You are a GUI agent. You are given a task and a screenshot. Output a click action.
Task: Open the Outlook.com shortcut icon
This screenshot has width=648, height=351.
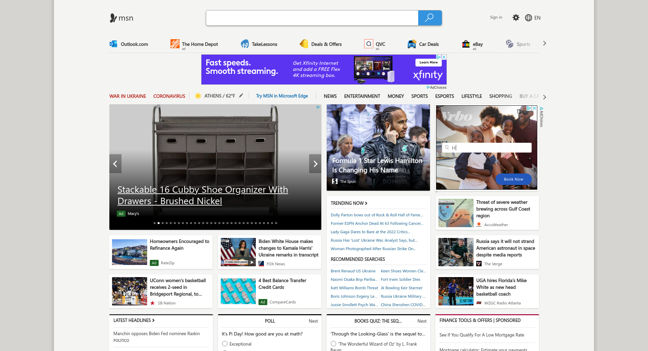pyautogui.click(x=113, y=44)
